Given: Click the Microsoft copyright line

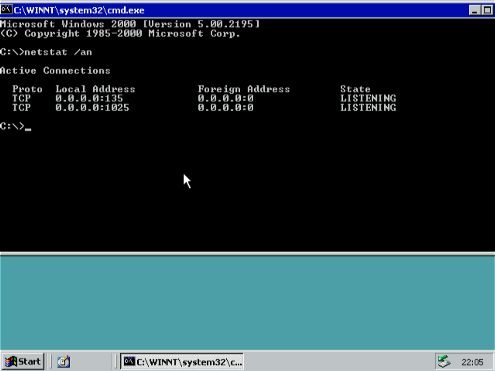Looking at the screenshot, I should [x=120, y=33].
